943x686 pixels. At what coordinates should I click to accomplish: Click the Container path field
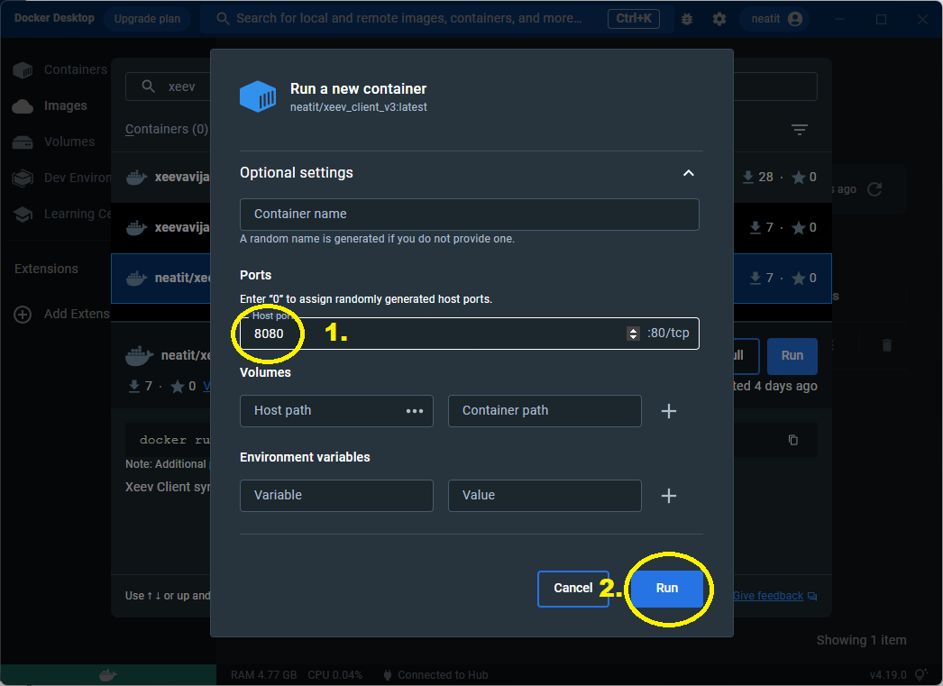point(544,410)
